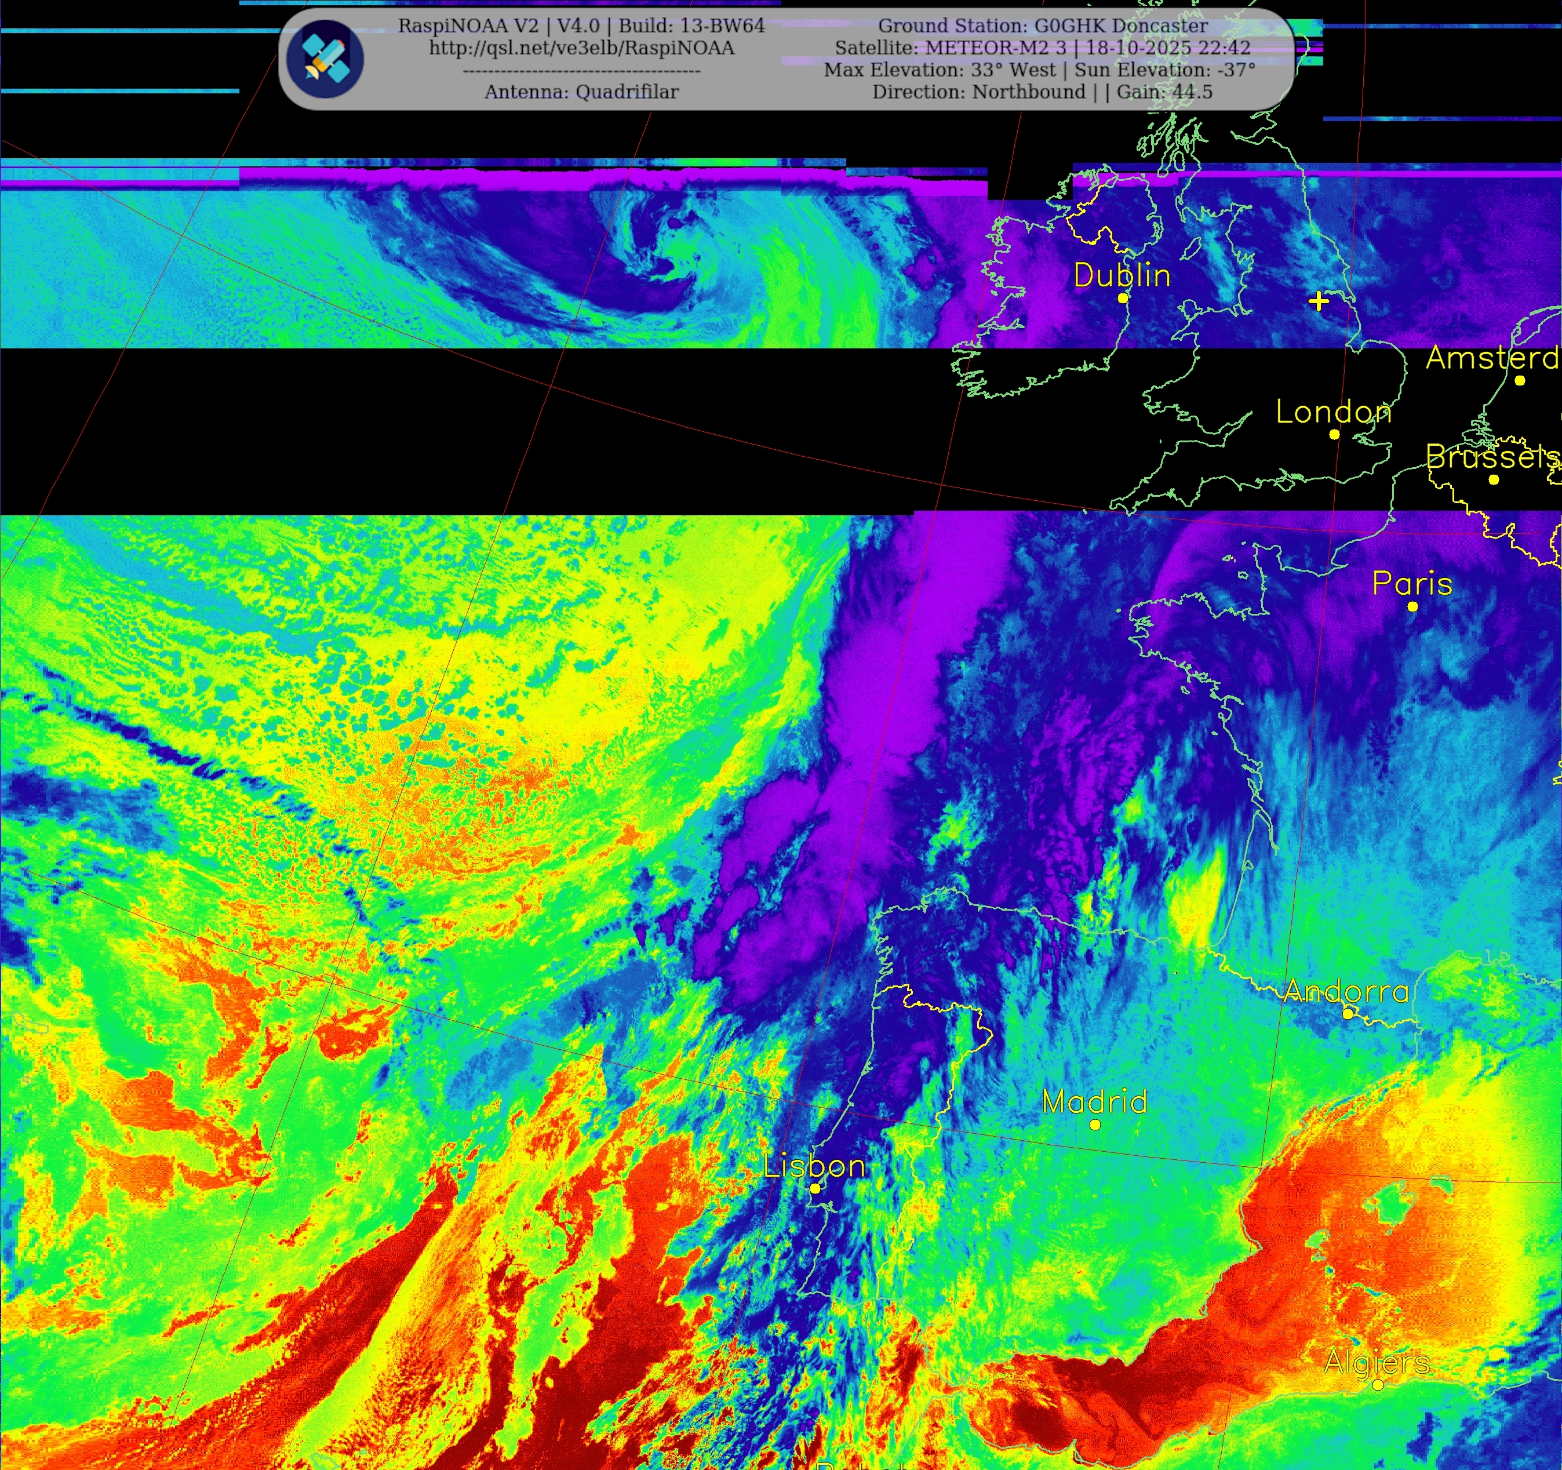Click the Amsterdam city dot marker

coord(1520,380)
